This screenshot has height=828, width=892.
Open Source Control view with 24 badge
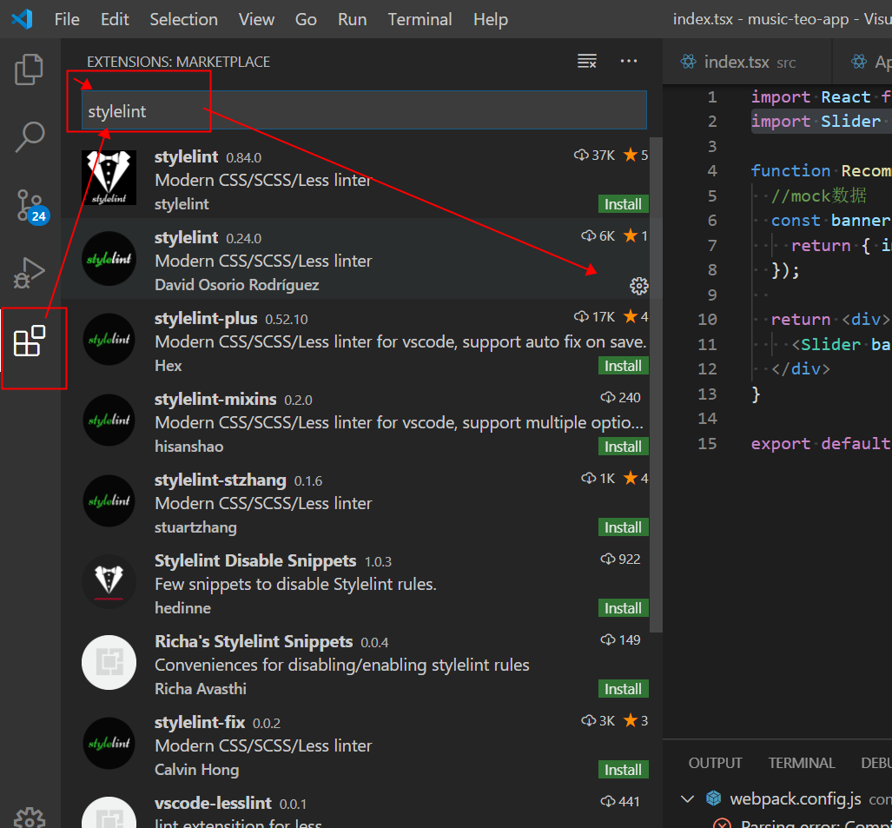coord(31,207)
